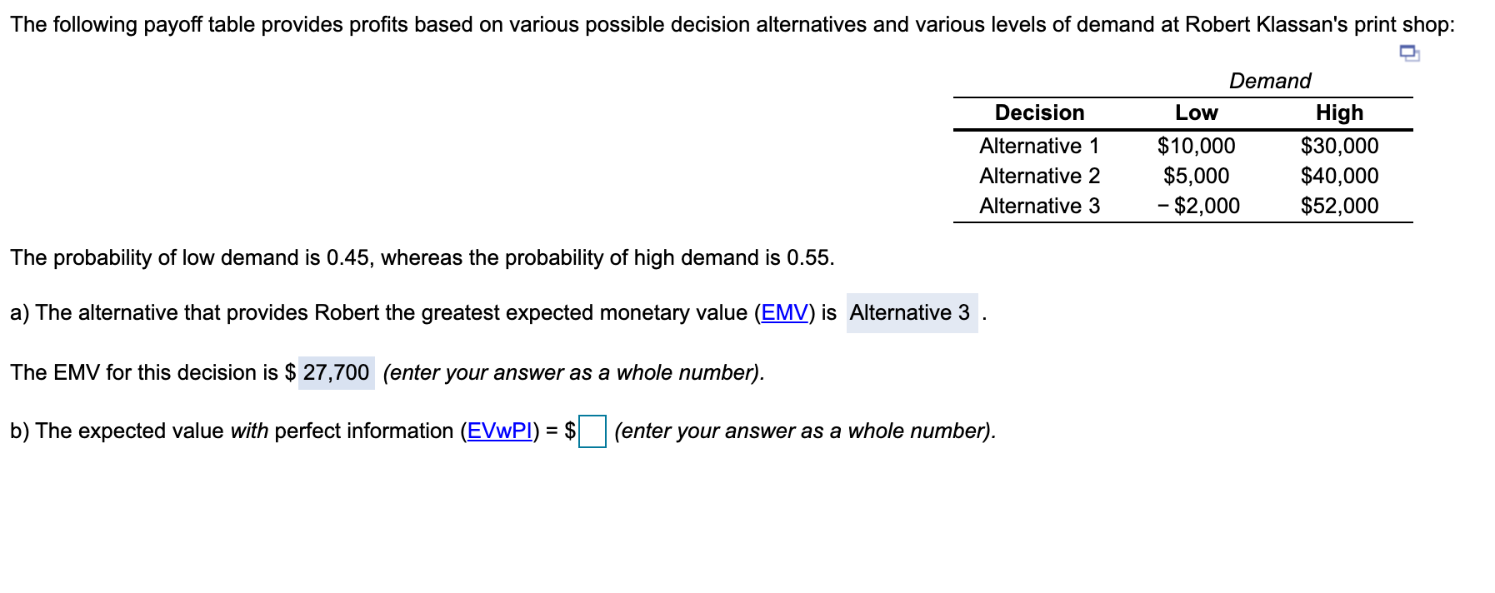Screen dimensions: 1495x593
Task: Click the 27,700 EMV answer field
Action: pos(336,372)
